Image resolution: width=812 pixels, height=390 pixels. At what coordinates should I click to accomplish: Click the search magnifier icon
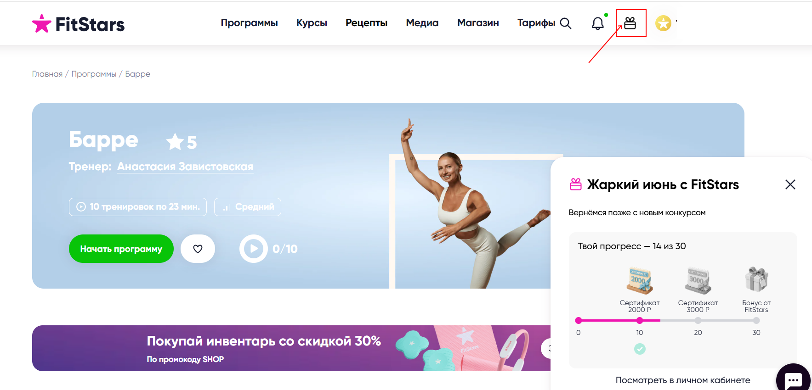pos(566,23)
